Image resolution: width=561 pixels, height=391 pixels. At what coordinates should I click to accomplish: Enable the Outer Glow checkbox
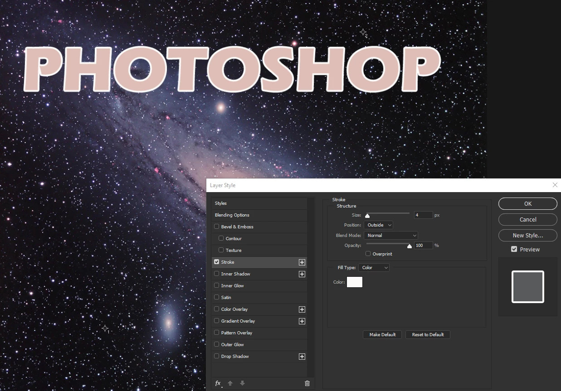pyautogui.click(x=217, y=344)
